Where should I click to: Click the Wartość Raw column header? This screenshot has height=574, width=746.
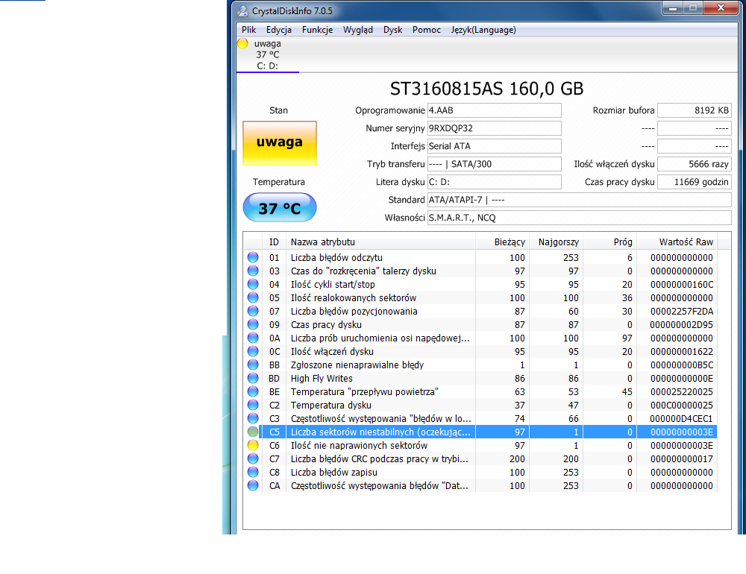(x=677, y=242)
